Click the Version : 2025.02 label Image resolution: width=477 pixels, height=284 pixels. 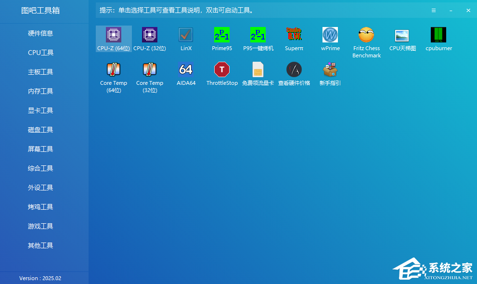click(x=40, y=278)
